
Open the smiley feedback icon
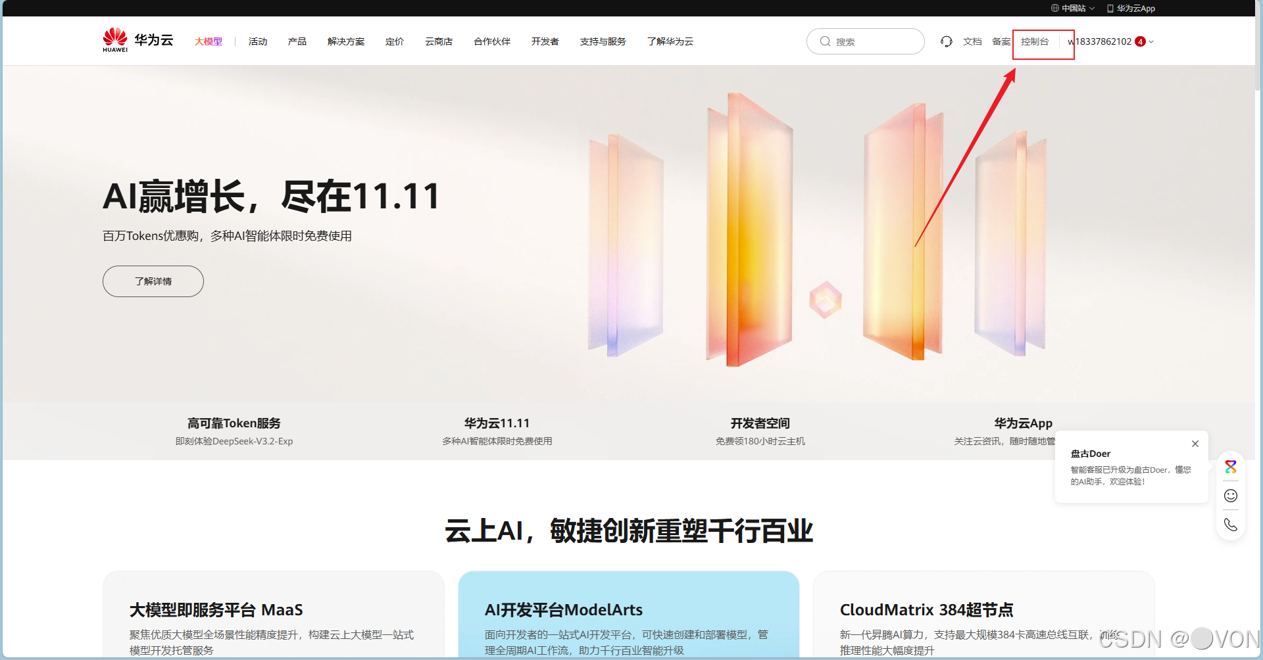(1231, 496)
